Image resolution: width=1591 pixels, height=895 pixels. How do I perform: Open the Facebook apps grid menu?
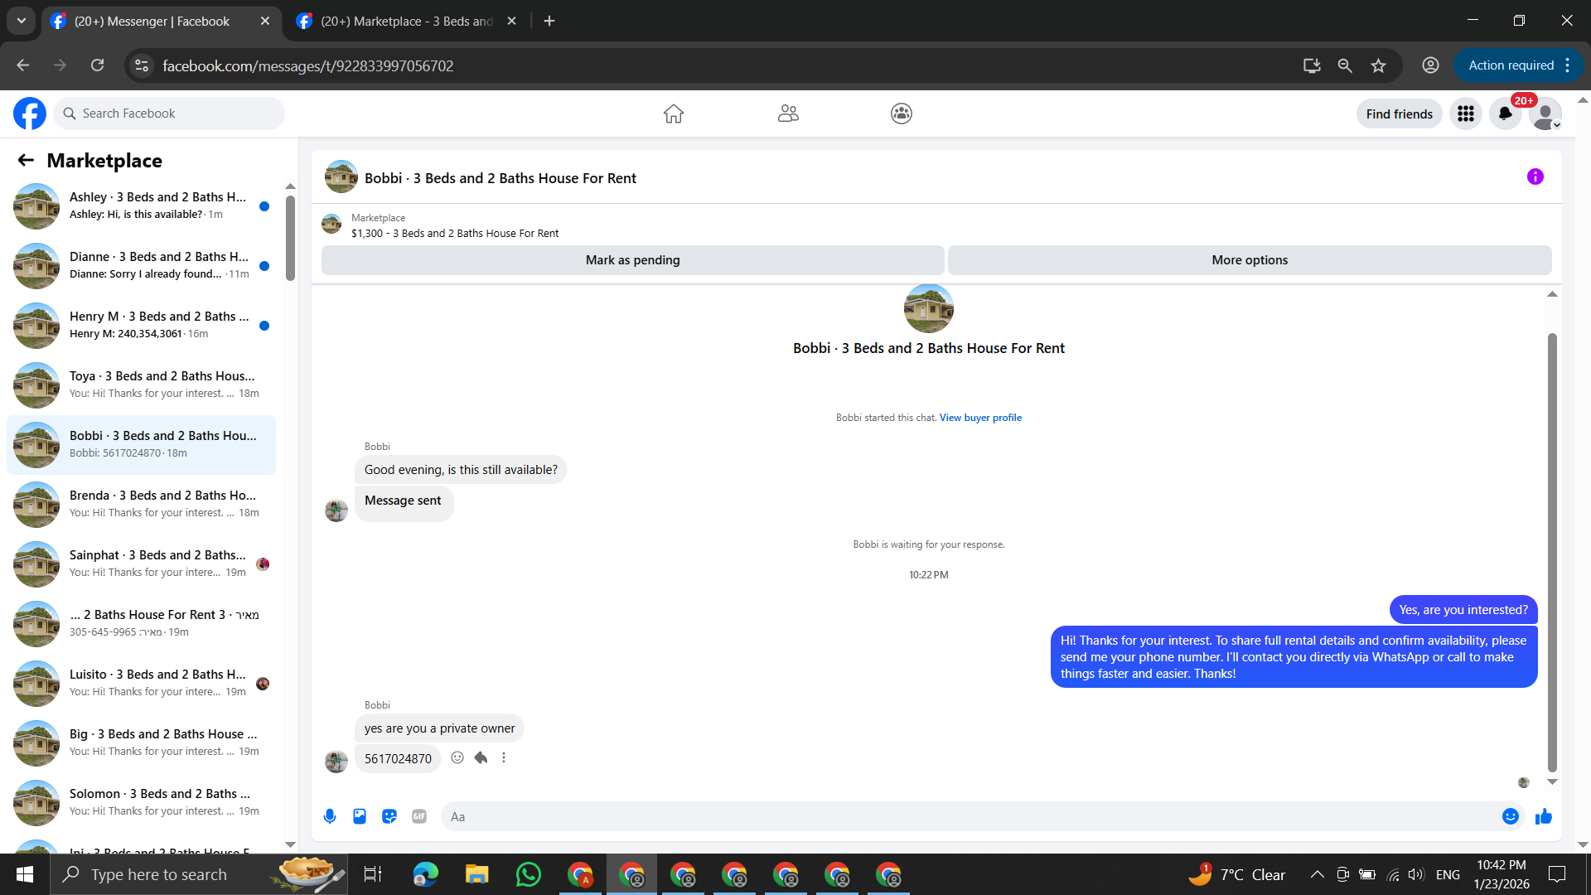(1465, 114)
